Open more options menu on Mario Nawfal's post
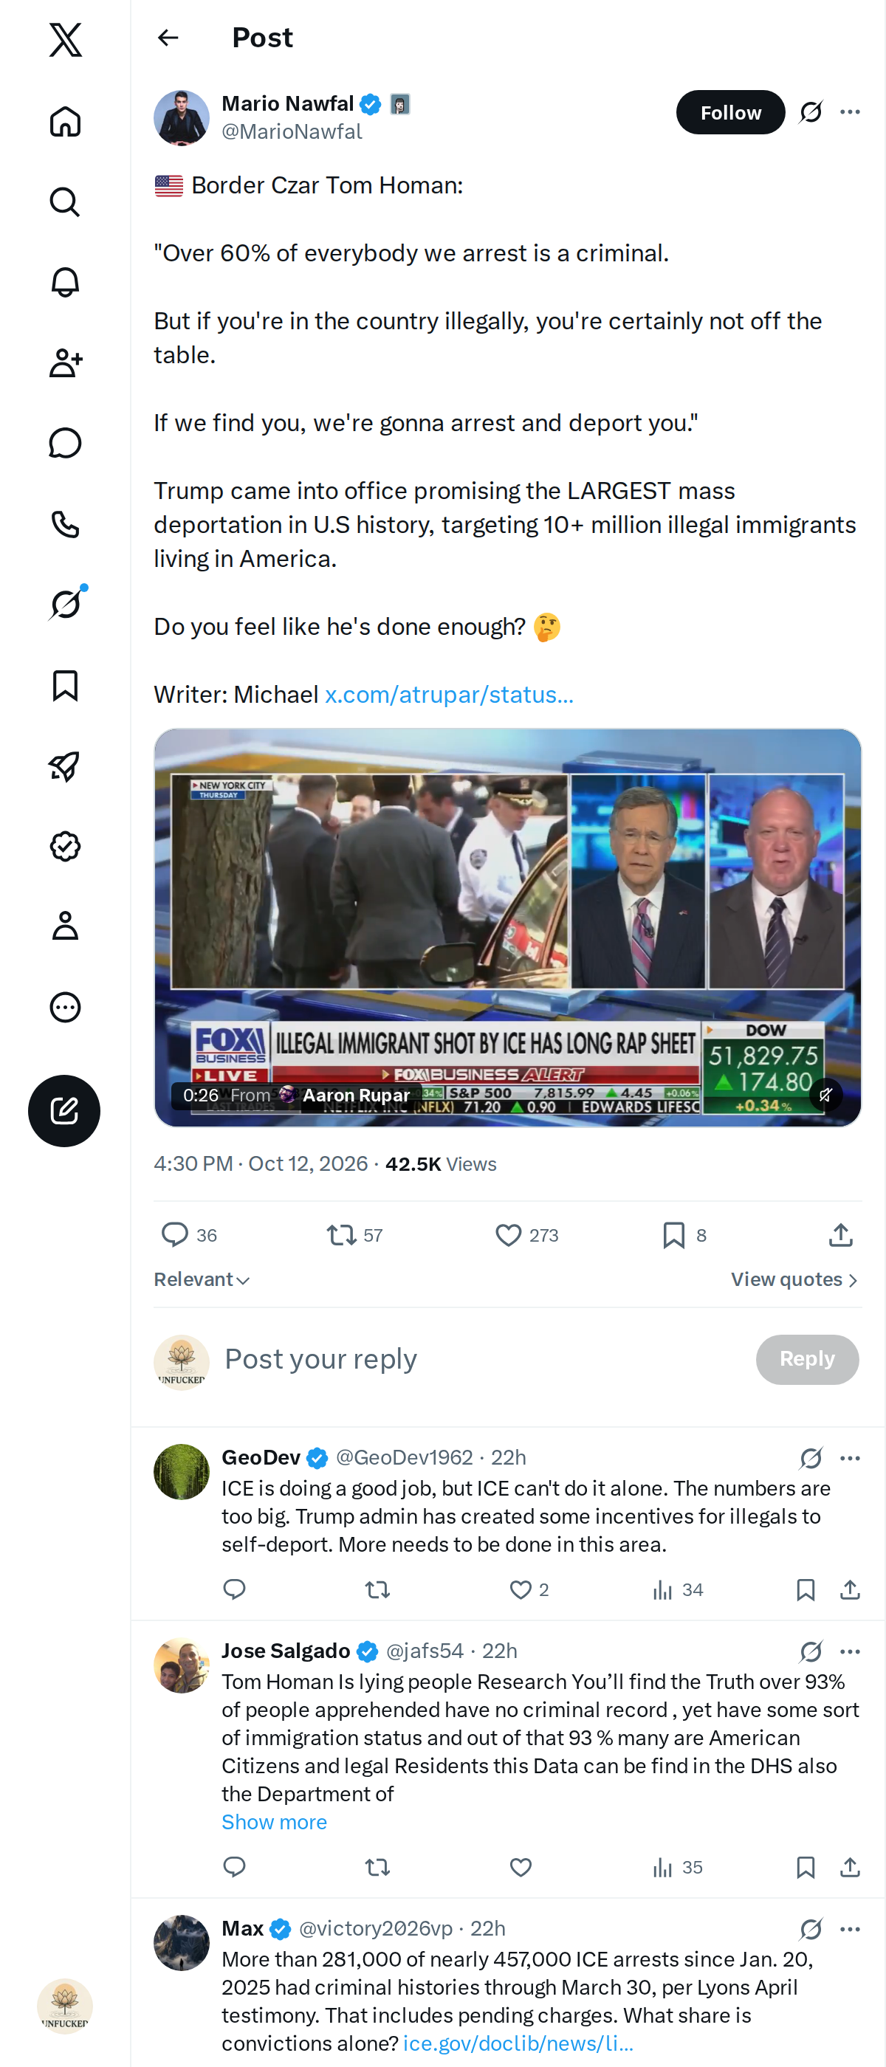The width and height of the screenshot is (886, 2067). coord(850,112)
